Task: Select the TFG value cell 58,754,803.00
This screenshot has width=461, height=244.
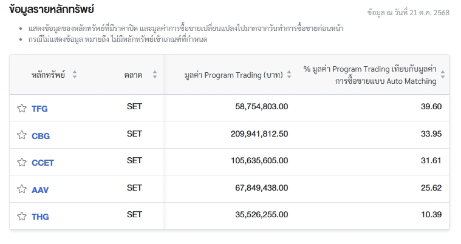Action: [x=261, y=107]
